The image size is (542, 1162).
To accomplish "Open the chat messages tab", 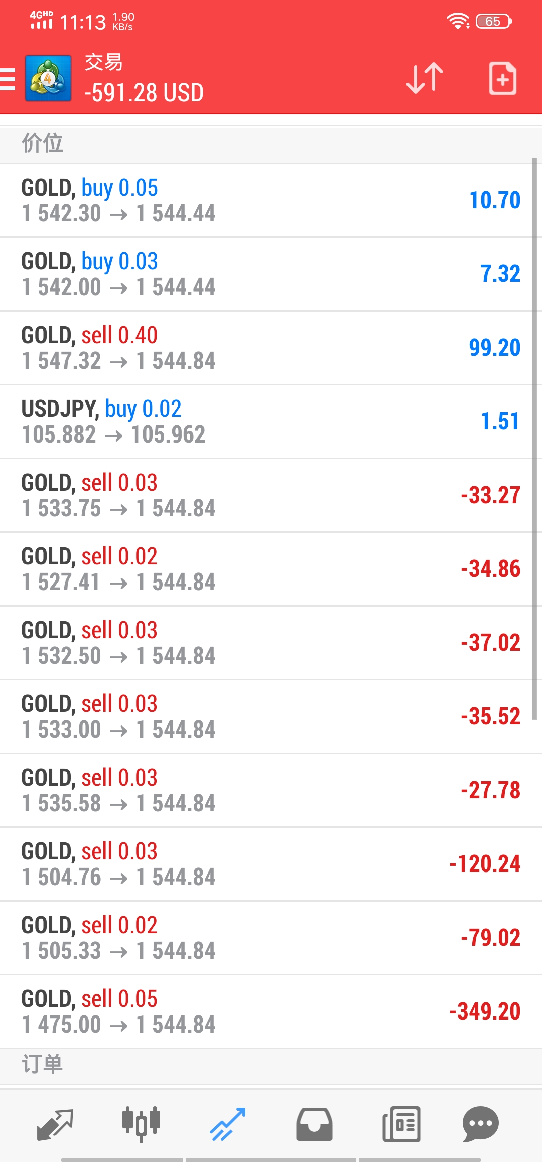I will click(x=480, y=1124).
